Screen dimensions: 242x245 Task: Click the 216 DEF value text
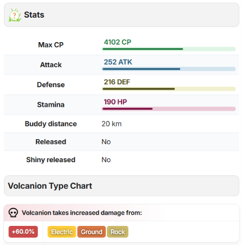pyautogui.click(x=117, y=82)
